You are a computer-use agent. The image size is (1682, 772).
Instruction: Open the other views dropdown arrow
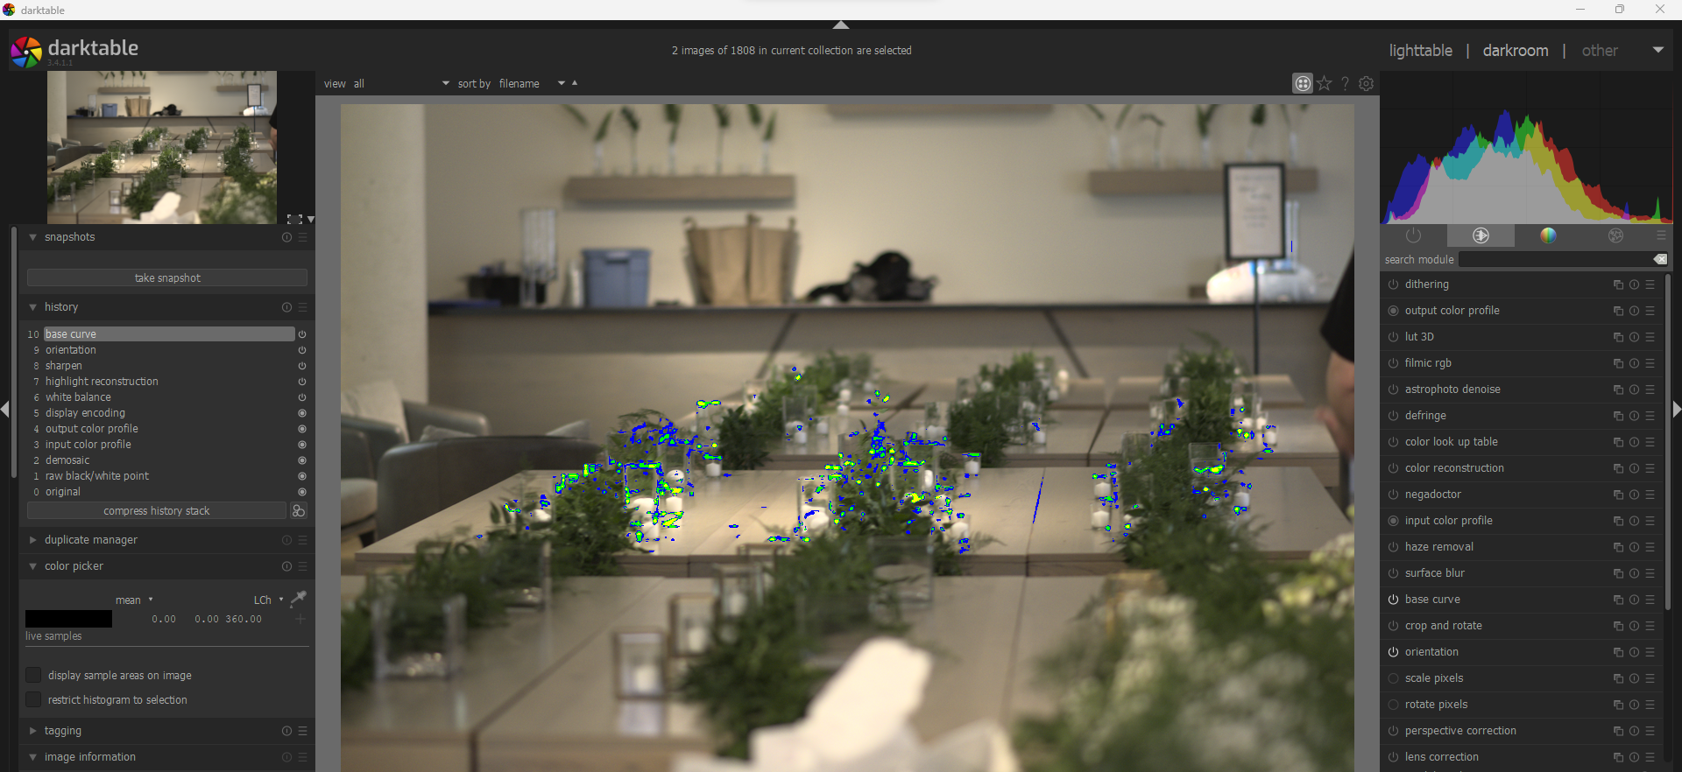point(1657,50)
